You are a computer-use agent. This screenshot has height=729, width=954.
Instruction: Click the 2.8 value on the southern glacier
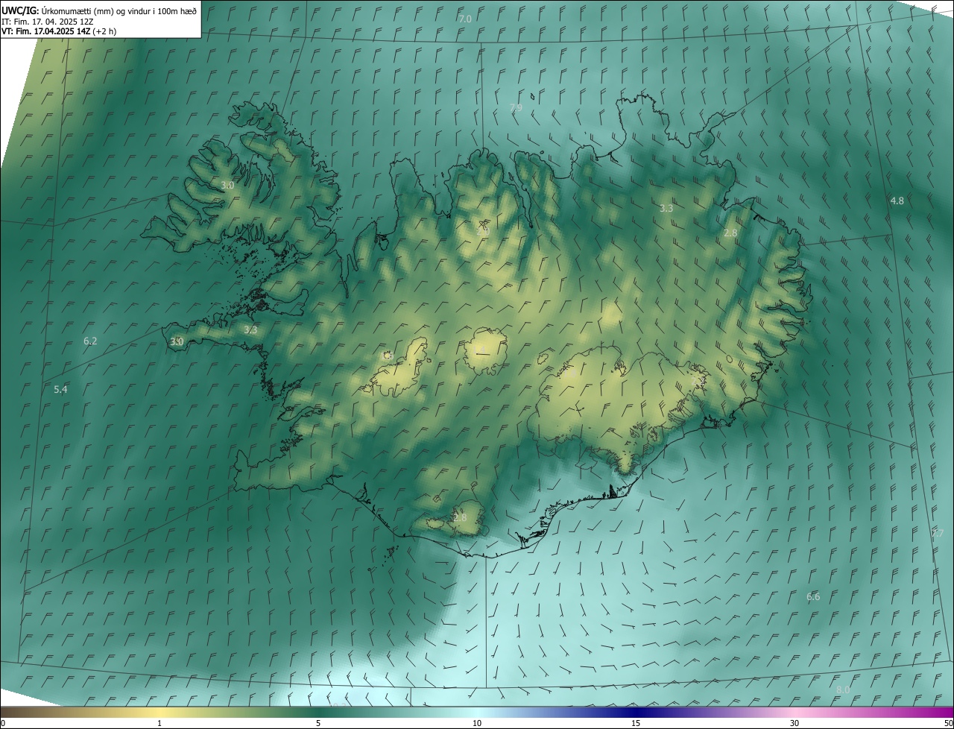pos(460,517)
